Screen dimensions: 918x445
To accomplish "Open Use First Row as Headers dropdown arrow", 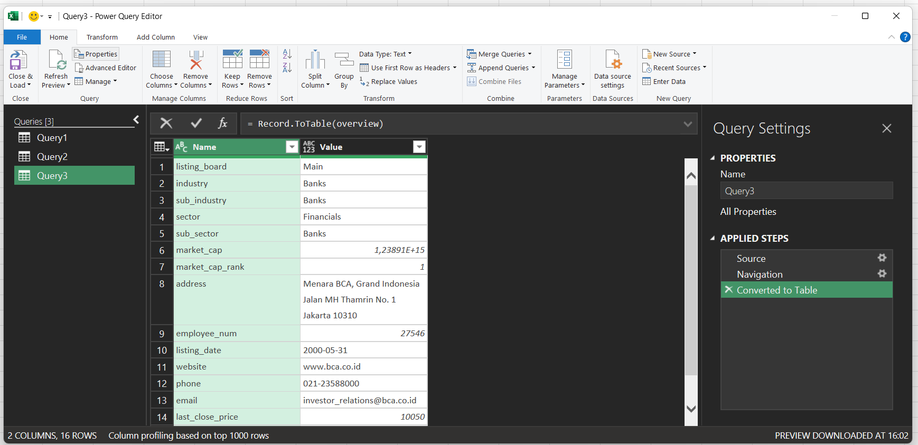I will [x=455, y=68].
